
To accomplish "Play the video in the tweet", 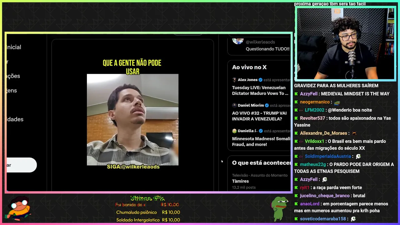I will click(132, 120).
